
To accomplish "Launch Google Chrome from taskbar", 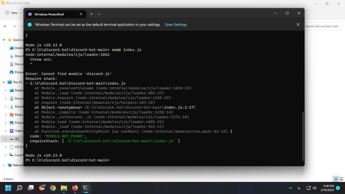I will [x=53, y=188].
